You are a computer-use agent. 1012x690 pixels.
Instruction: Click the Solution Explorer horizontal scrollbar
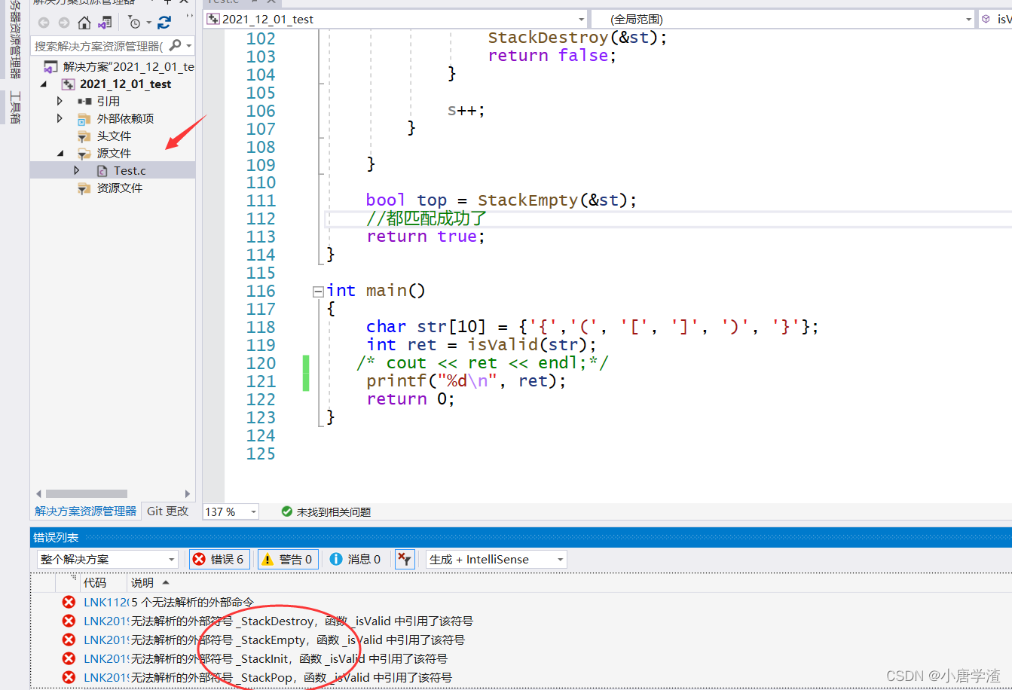(87, 494)
